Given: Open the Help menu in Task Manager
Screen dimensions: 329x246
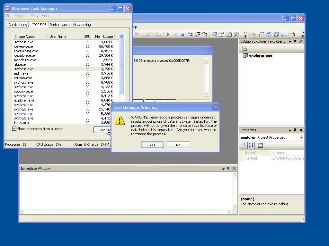Looking at the screenshot, I should pos(45,16).
